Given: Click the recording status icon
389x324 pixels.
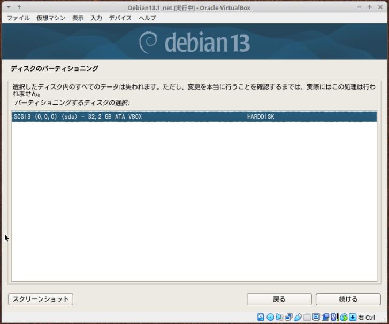Looking at the screenshot, I should coord(325,317).
